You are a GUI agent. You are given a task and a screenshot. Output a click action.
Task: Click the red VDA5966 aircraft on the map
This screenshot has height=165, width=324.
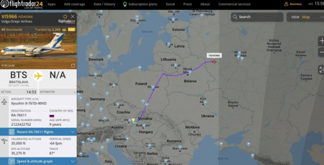pos(214,61)
